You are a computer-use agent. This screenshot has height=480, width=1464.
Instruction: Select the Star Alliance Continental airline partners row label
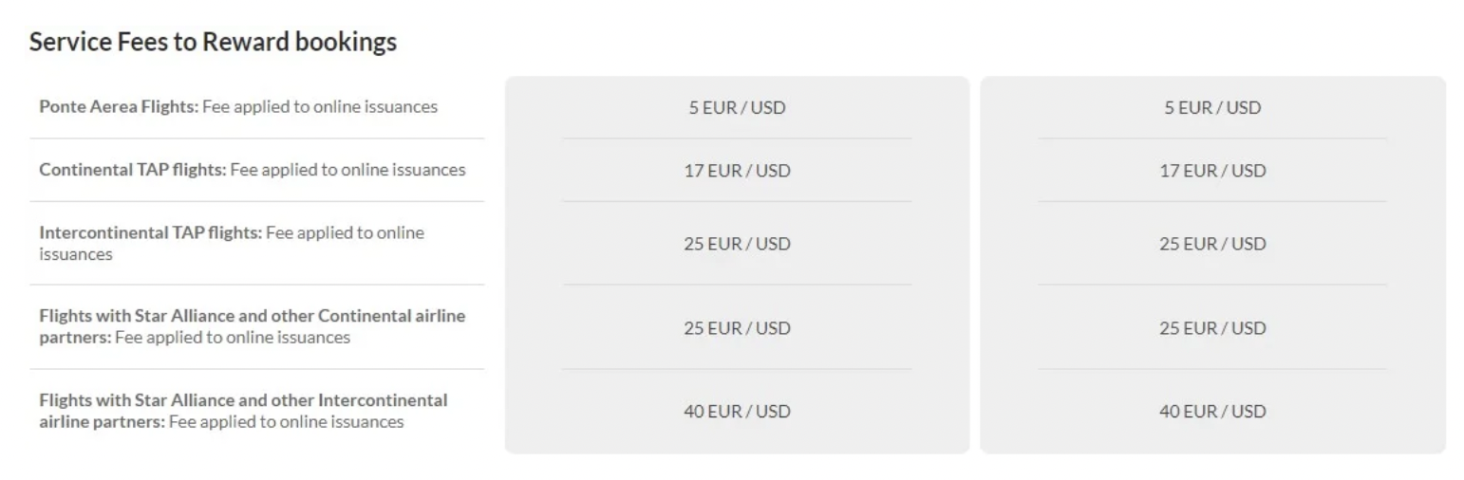coord(252,316)
